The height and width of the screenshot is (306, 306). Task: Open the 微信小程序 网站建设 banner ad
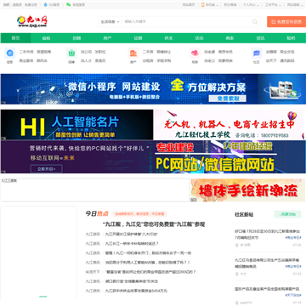pyautogui.click(x=153, y=89)
